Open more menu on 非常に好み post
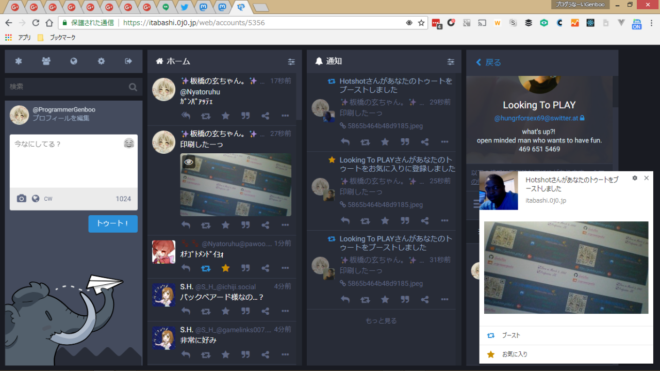Image resolution: width=660 pixels, height=371 pixels. coord(285,354)
